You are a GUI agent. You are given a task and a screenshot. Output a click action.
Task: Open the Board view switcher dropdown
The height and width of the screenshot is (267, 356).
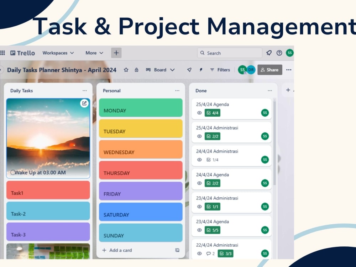160,70
